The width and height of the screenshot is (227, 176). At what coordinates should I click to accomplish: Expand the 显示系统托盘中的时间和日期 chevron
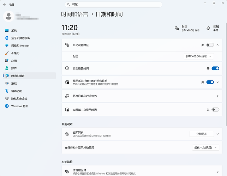coord(218,82)
